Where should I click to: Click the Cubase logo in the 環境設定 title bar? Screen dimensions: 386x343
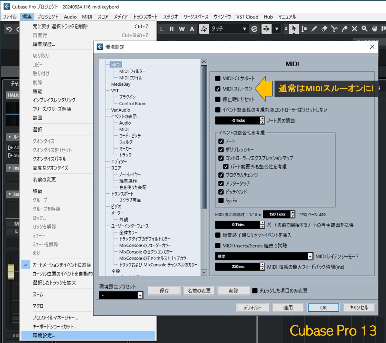tap(100, 47)
